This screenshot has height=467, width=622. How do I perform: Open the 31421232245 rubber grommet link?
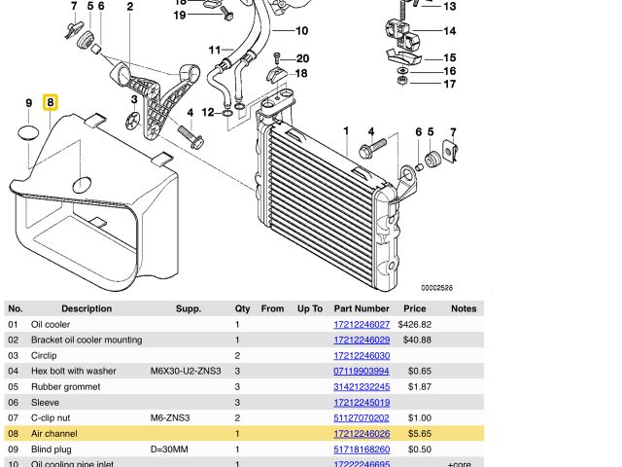362,386
